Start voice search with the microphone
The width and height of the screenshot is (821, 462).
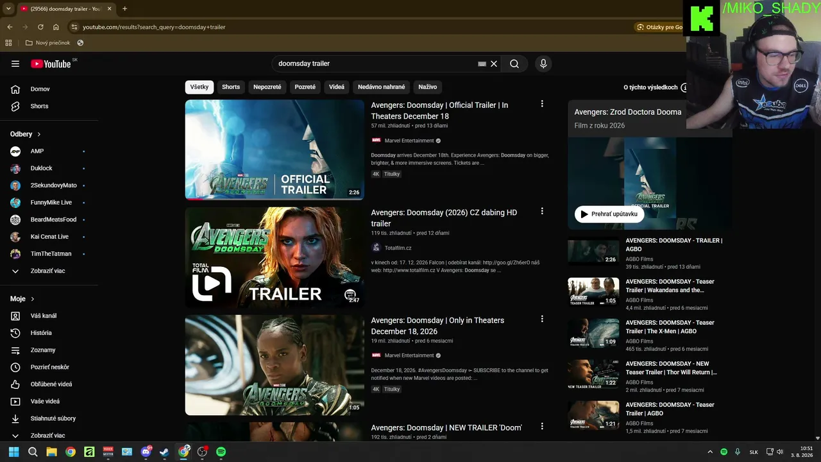543,64
